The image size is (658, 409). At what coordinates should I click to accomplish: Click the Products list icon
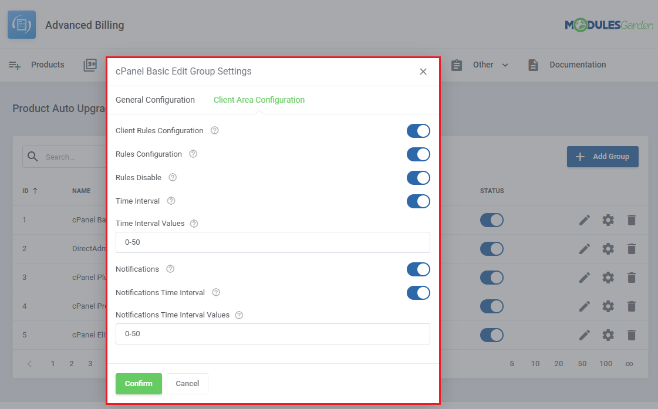coord(15,65)
